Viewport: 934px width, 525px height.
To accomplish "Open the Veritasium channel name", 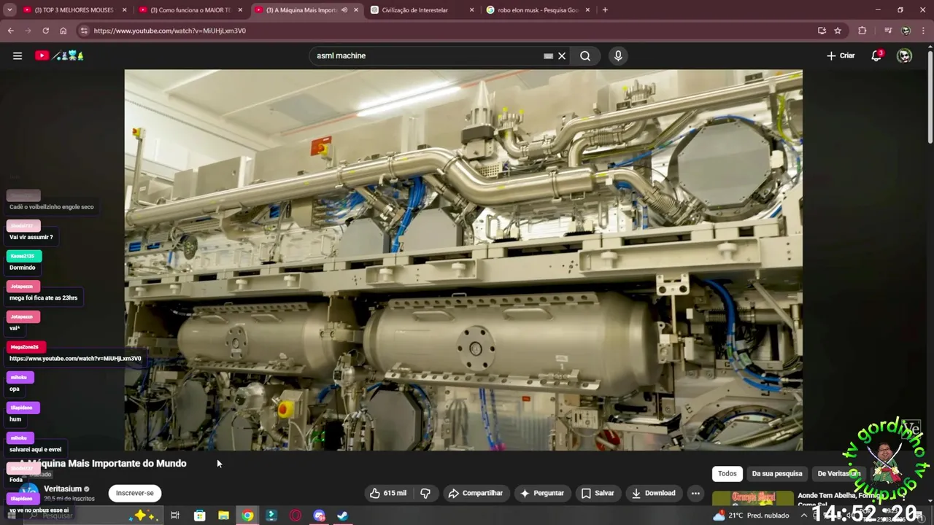I will [63, 489].
